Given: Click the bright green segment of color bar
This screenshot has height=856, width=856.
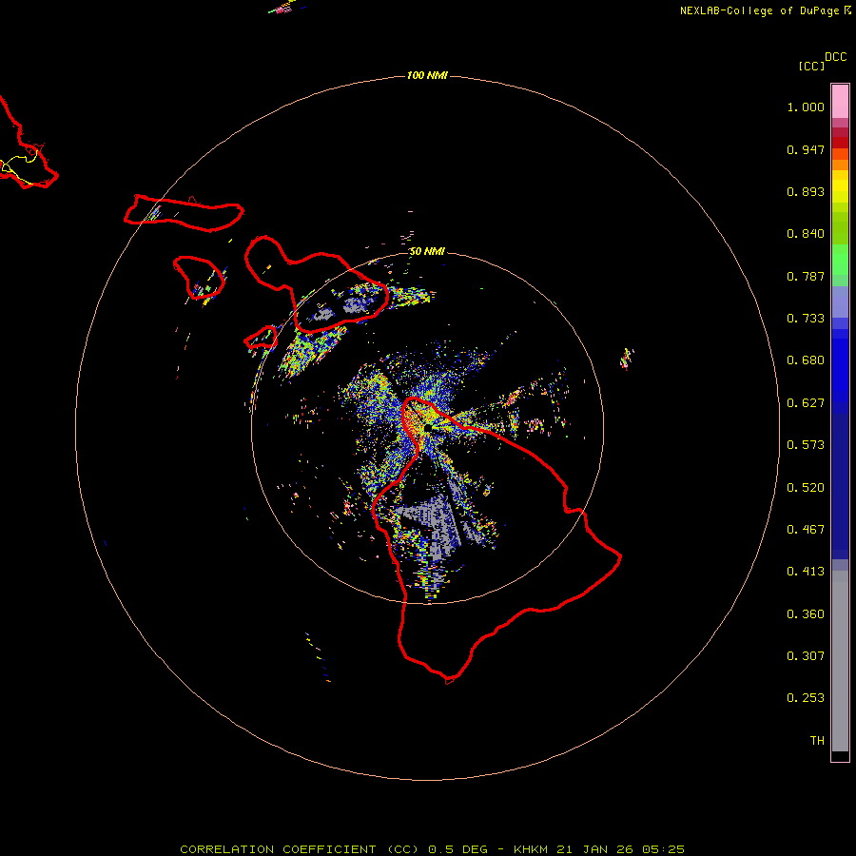Looking at the screenshot, I should pyautogui.click(x=840, y=260).
